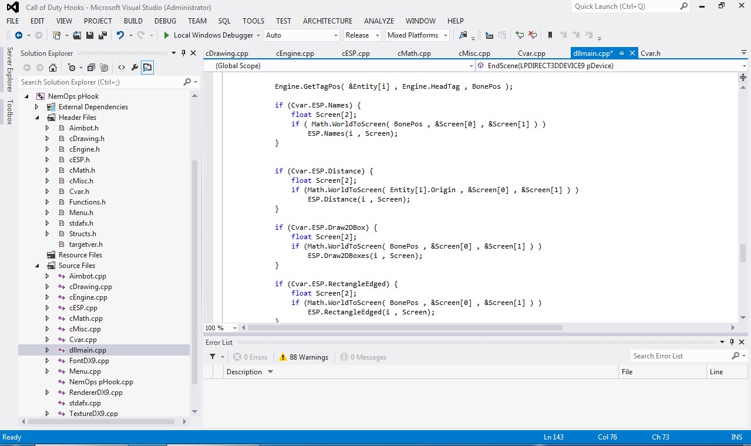
Task: Open the ARCHITECTURE menu
Action: pos(328,21)
